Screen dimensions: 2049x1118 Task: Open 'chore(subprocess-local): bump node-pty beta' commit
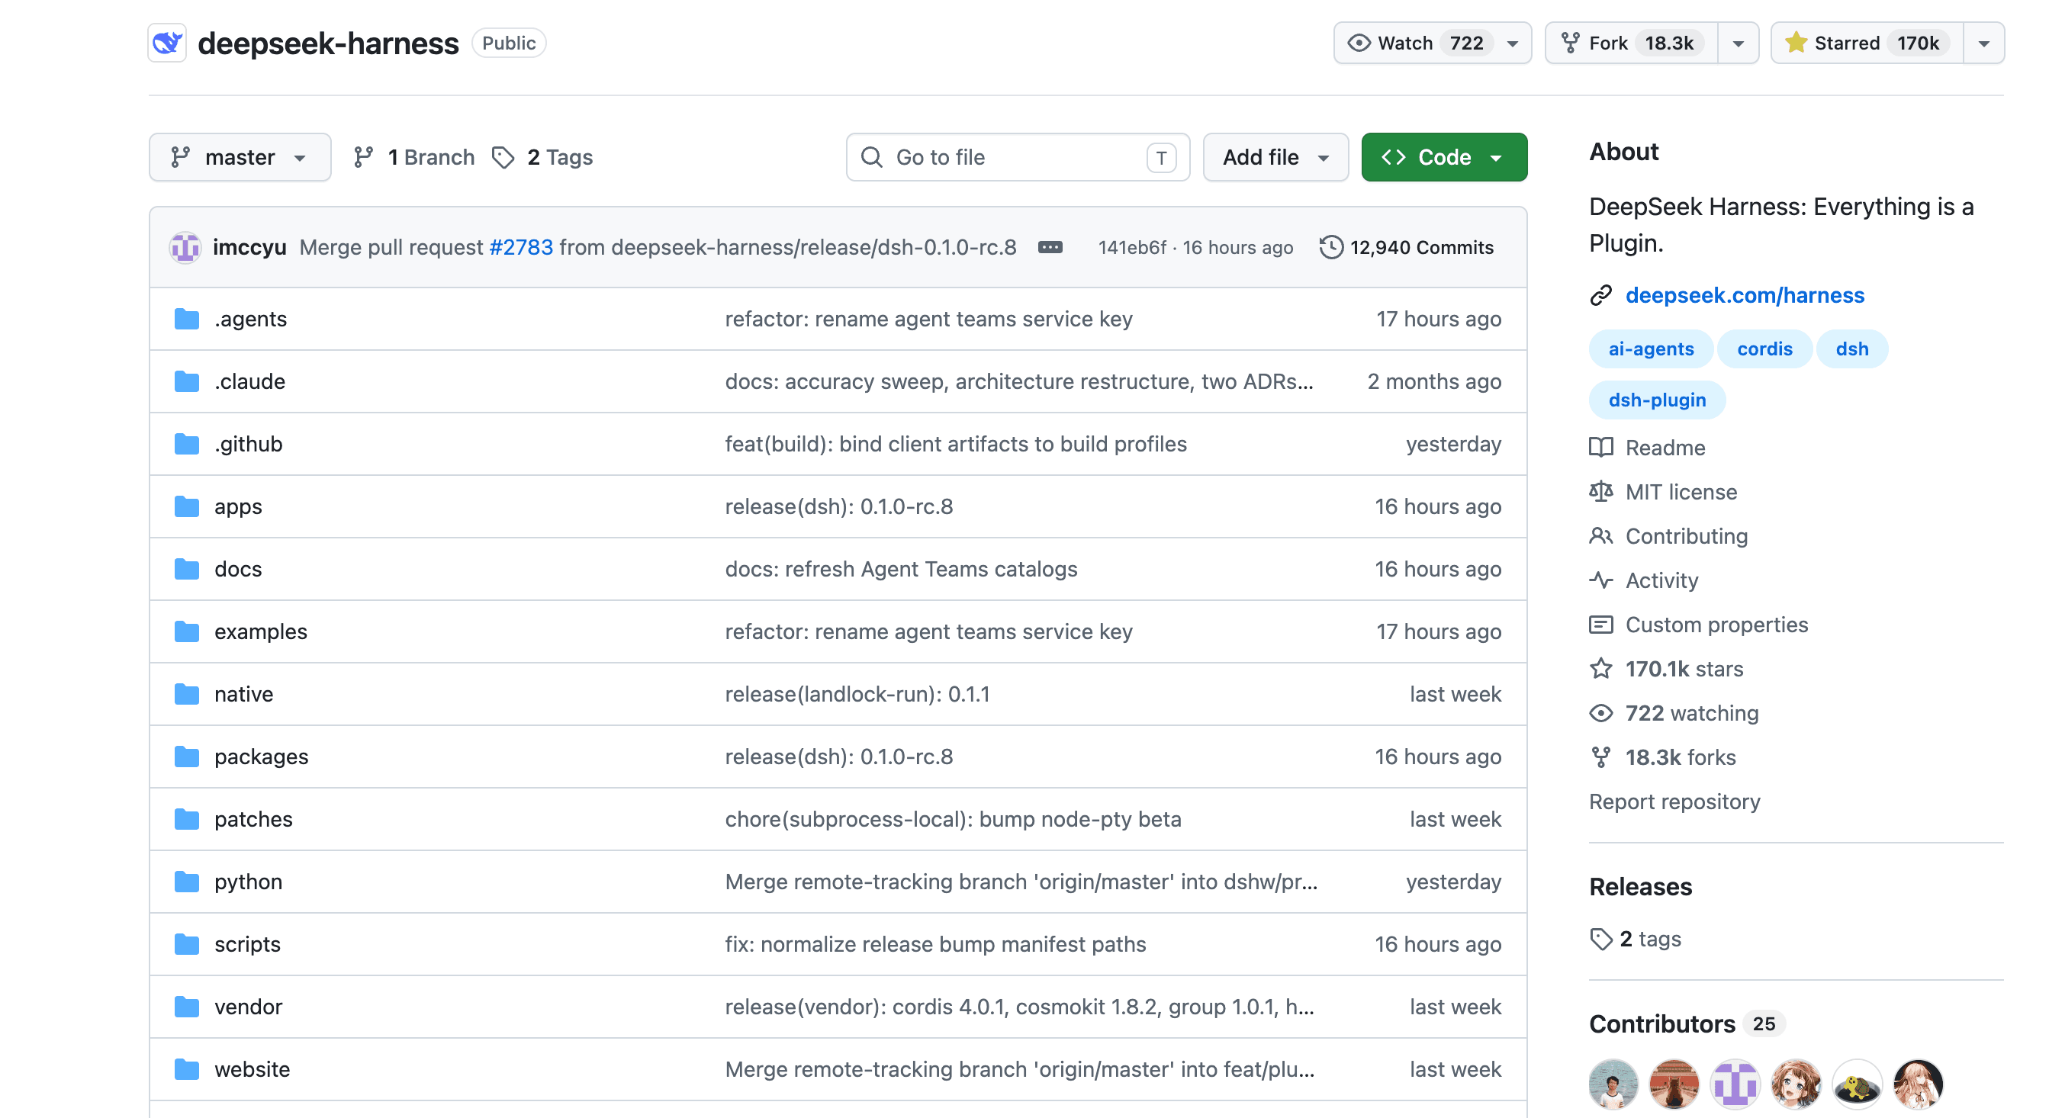coord(953,819)
